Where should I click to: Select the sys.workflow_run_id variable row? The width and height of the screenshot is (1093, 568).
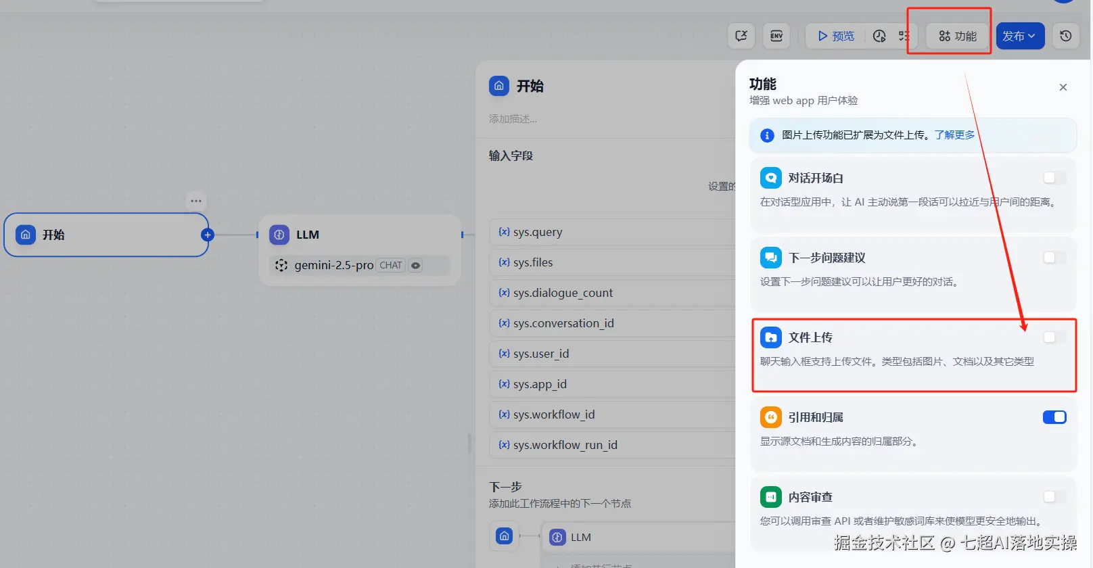612,445
